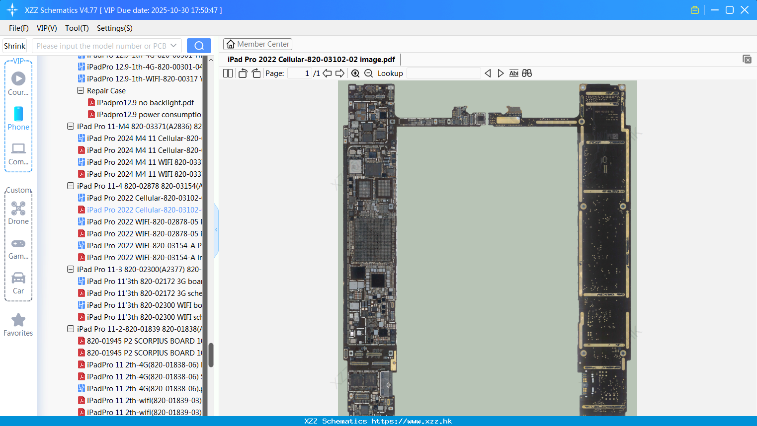
Task: Open the Drone category
Action: [18, 213]
